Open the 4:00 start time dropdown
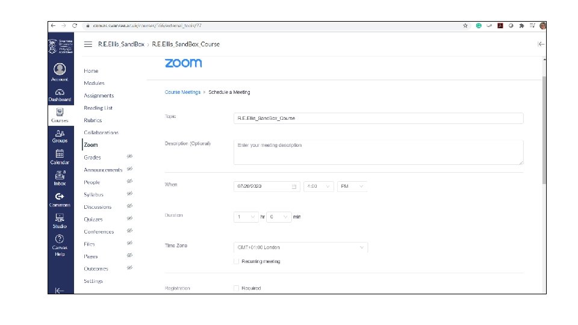The width and height of the screenshot is (578, 325). tap(319, 187)
